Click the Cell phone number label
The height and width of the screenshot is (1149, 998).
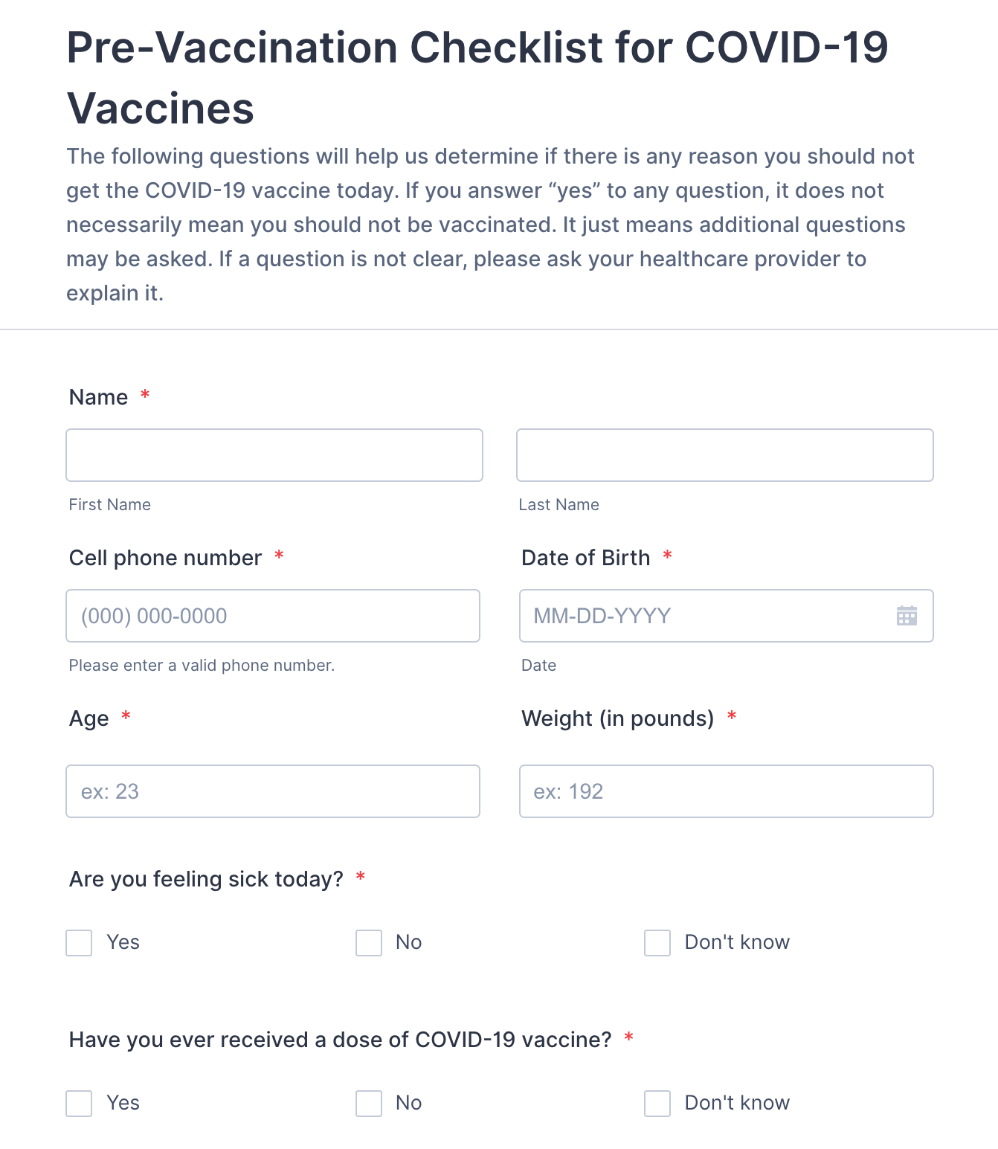(165, 558)
